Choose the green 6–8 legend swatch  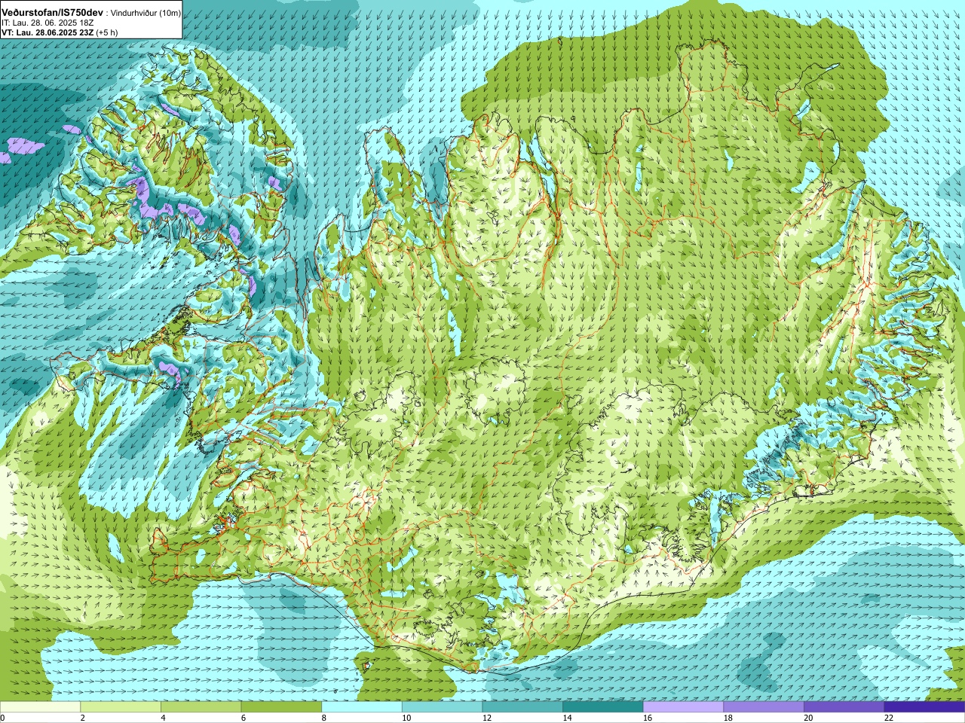(x=281, y=707)
